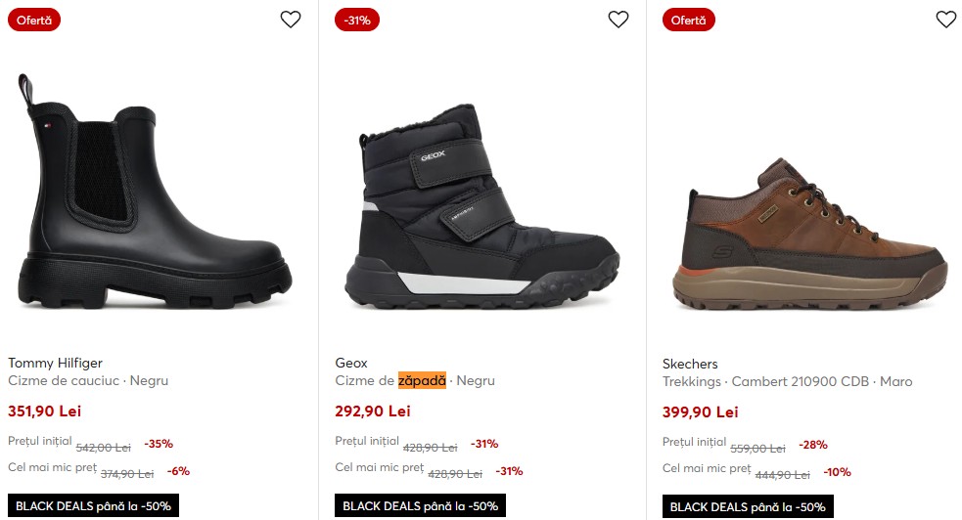Click the Tommy Hilfiger brand name
The height and width of the screenshot is (520, 962).
tap(55, 363)
